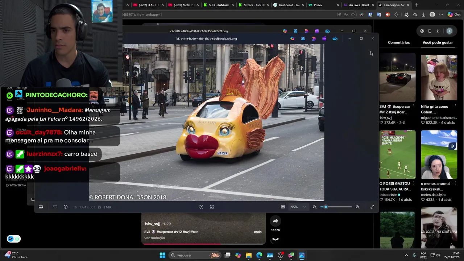Open the o menos anormal video thumbnail
Screen dimensions: 464x261
coord(439,155)
